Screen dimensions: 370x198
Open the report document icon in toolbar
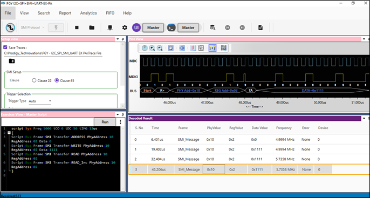point(261,28)
